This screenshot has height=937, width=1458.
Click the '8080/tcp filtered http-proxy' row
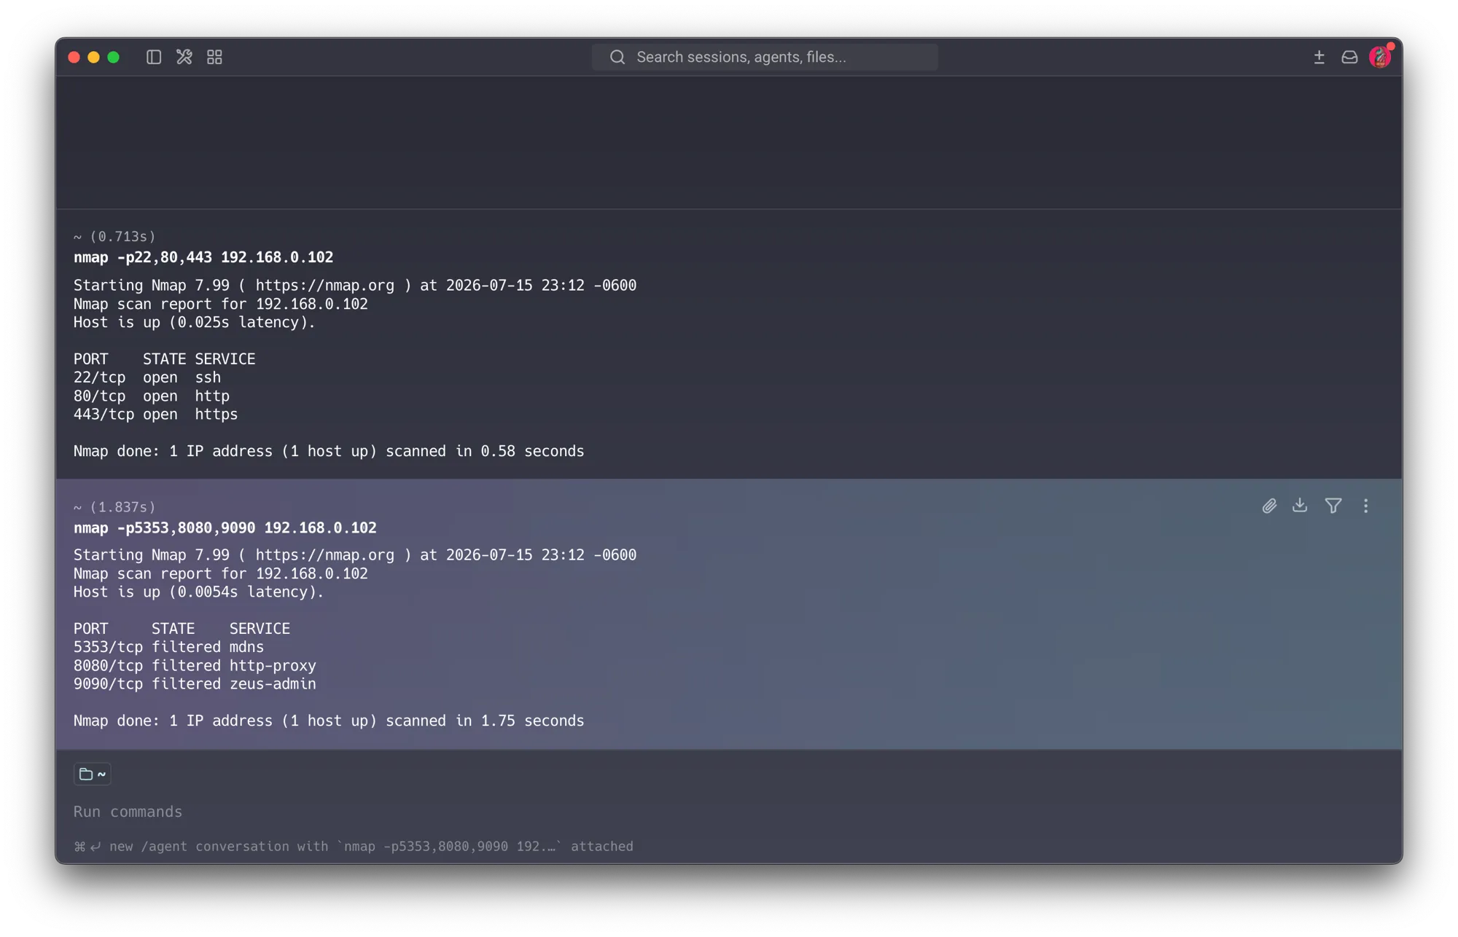point(195,665)
